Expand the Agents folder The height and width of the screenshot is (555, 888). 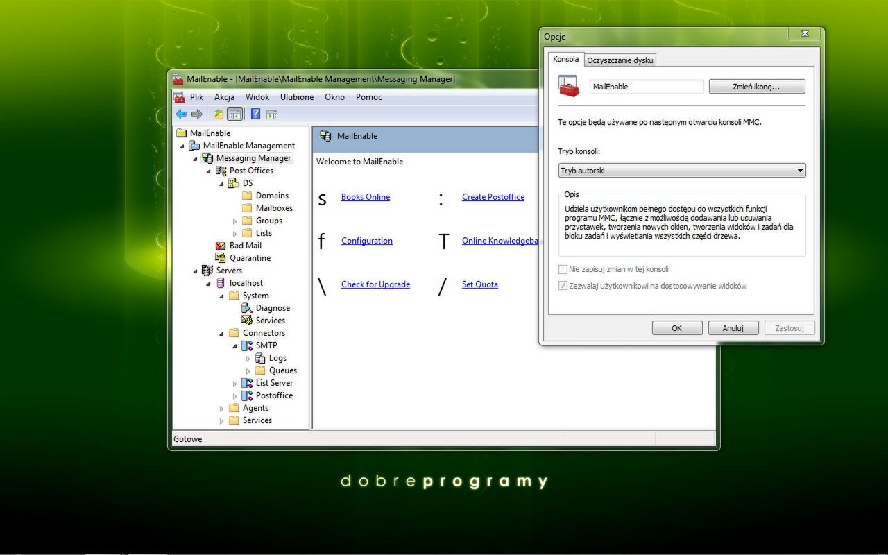click(x=222, y=409)
